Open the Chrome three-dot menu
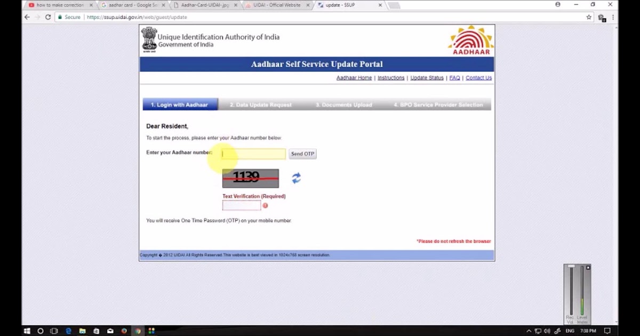This screenshot has width=640, height=336. coord(613,17)
